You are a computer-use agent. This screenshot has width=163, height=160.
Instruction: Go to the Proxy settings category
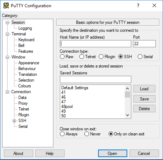(23, 103)
